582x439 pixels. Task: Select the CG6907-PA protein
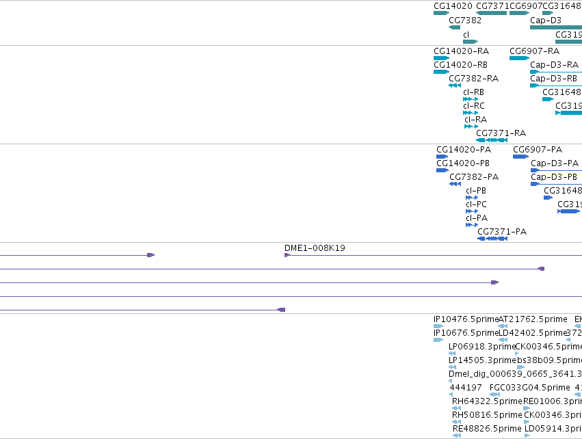click(x=520, y=157)
